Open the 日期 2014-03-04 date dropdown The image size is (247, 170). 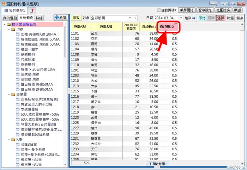click(x=181, y=18)
